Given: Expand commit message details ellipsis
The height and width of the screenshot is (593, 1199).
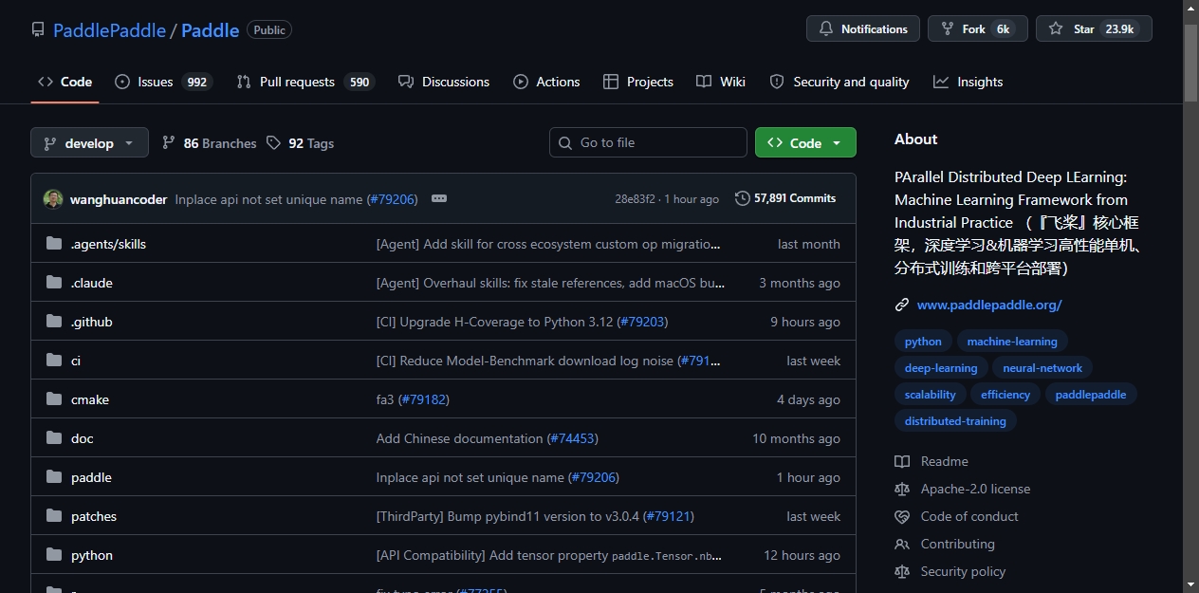Looking at the screenshot, I should pyautogui.click(x=438, y=198).
